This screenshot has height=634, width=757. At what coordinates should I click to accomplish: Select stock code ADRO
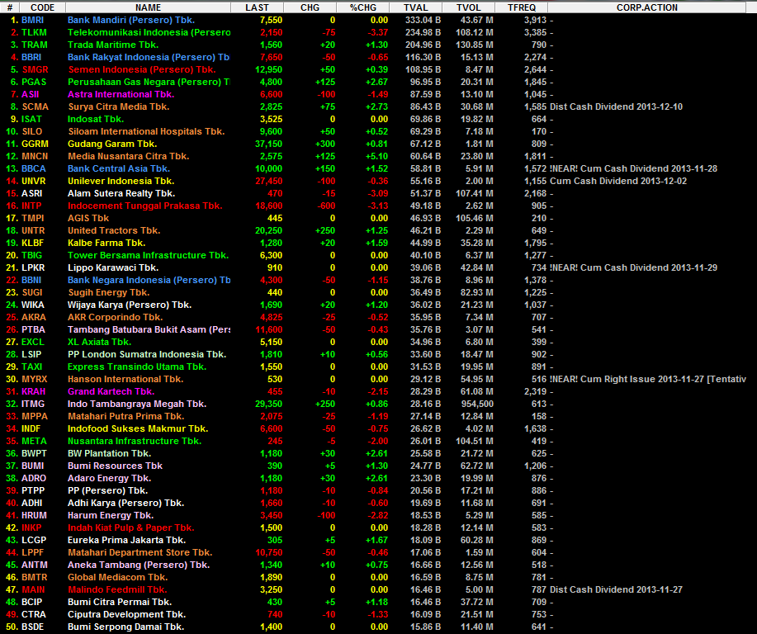[34, 478]
